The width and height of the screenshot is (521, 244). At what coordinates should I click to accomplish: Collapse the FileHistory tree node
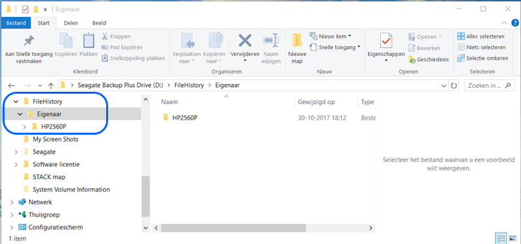click(16, 102)
